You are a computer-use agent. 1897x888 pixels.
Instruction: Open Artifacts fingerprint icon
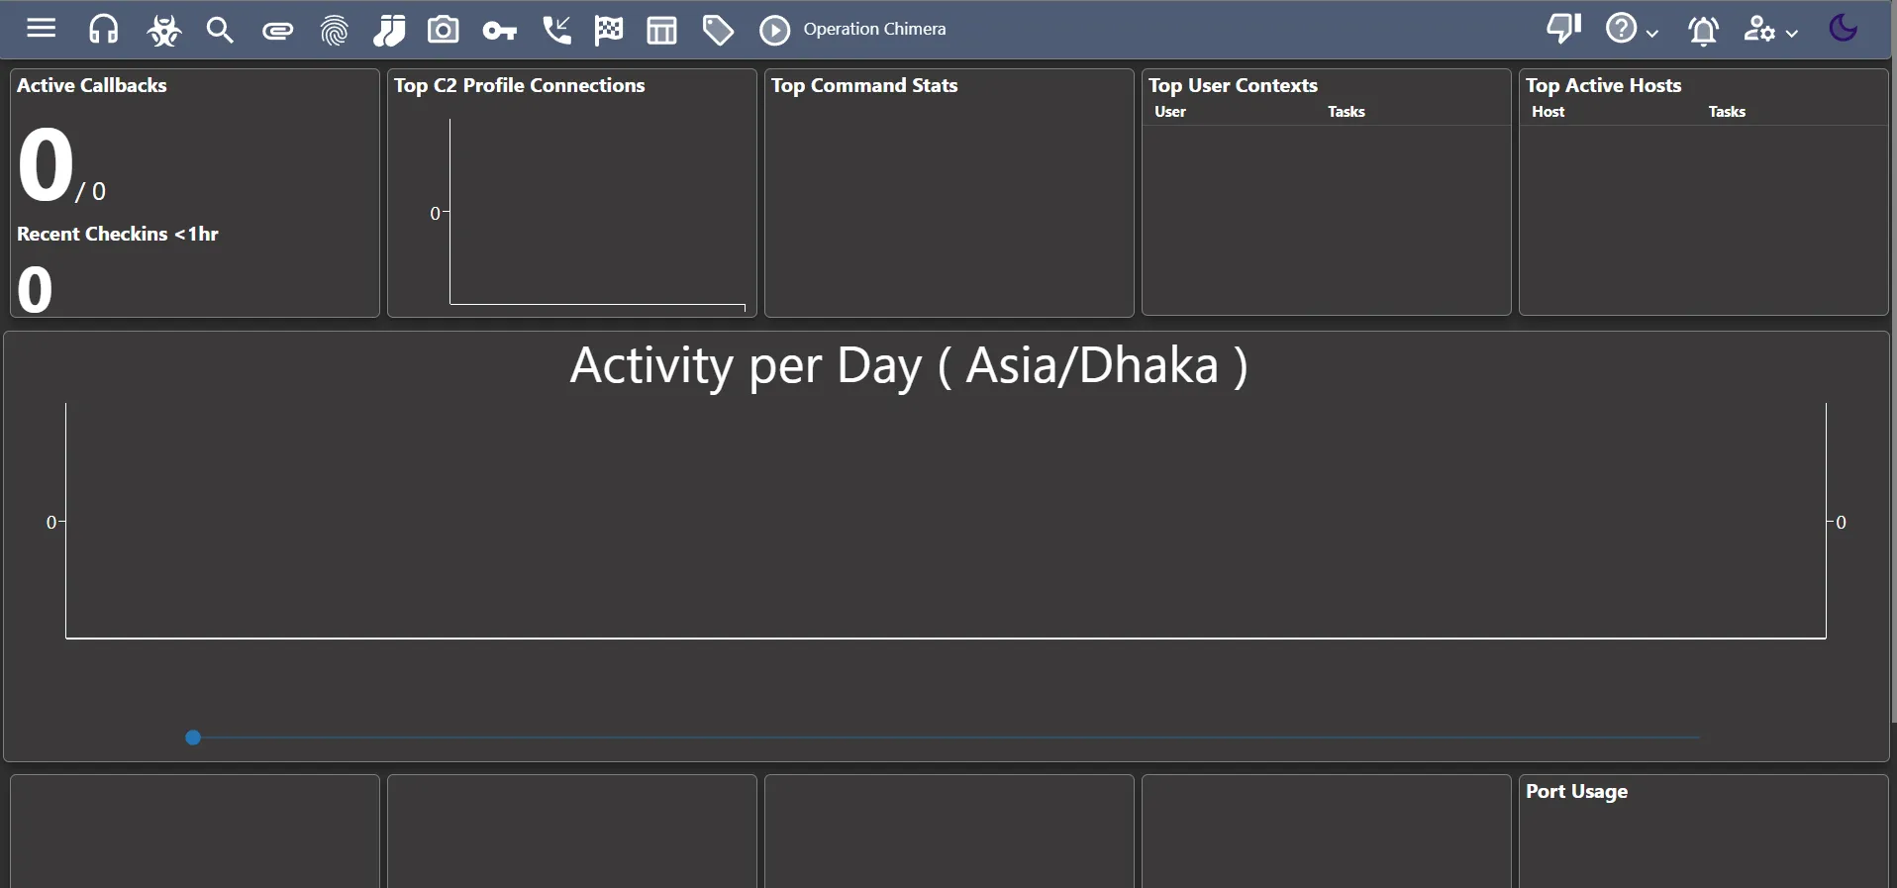tap(335, 31)
